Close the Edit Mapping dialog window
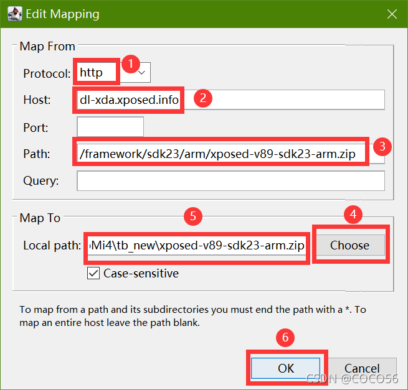Viewport: 408px width, 390px height. (x=392, y=14)
